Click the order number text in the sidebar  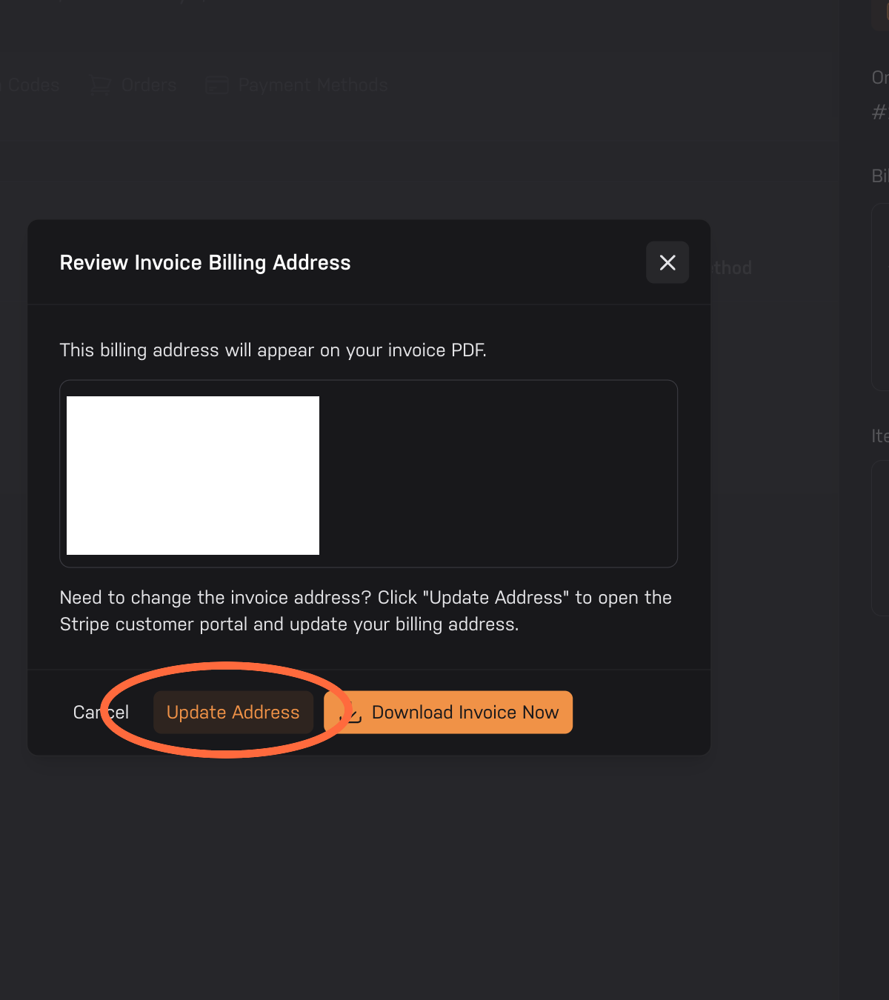879,113
